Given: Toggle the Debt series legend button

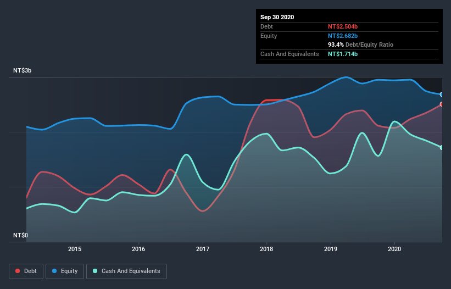Looking at the screenshot, I should point(26,271).
